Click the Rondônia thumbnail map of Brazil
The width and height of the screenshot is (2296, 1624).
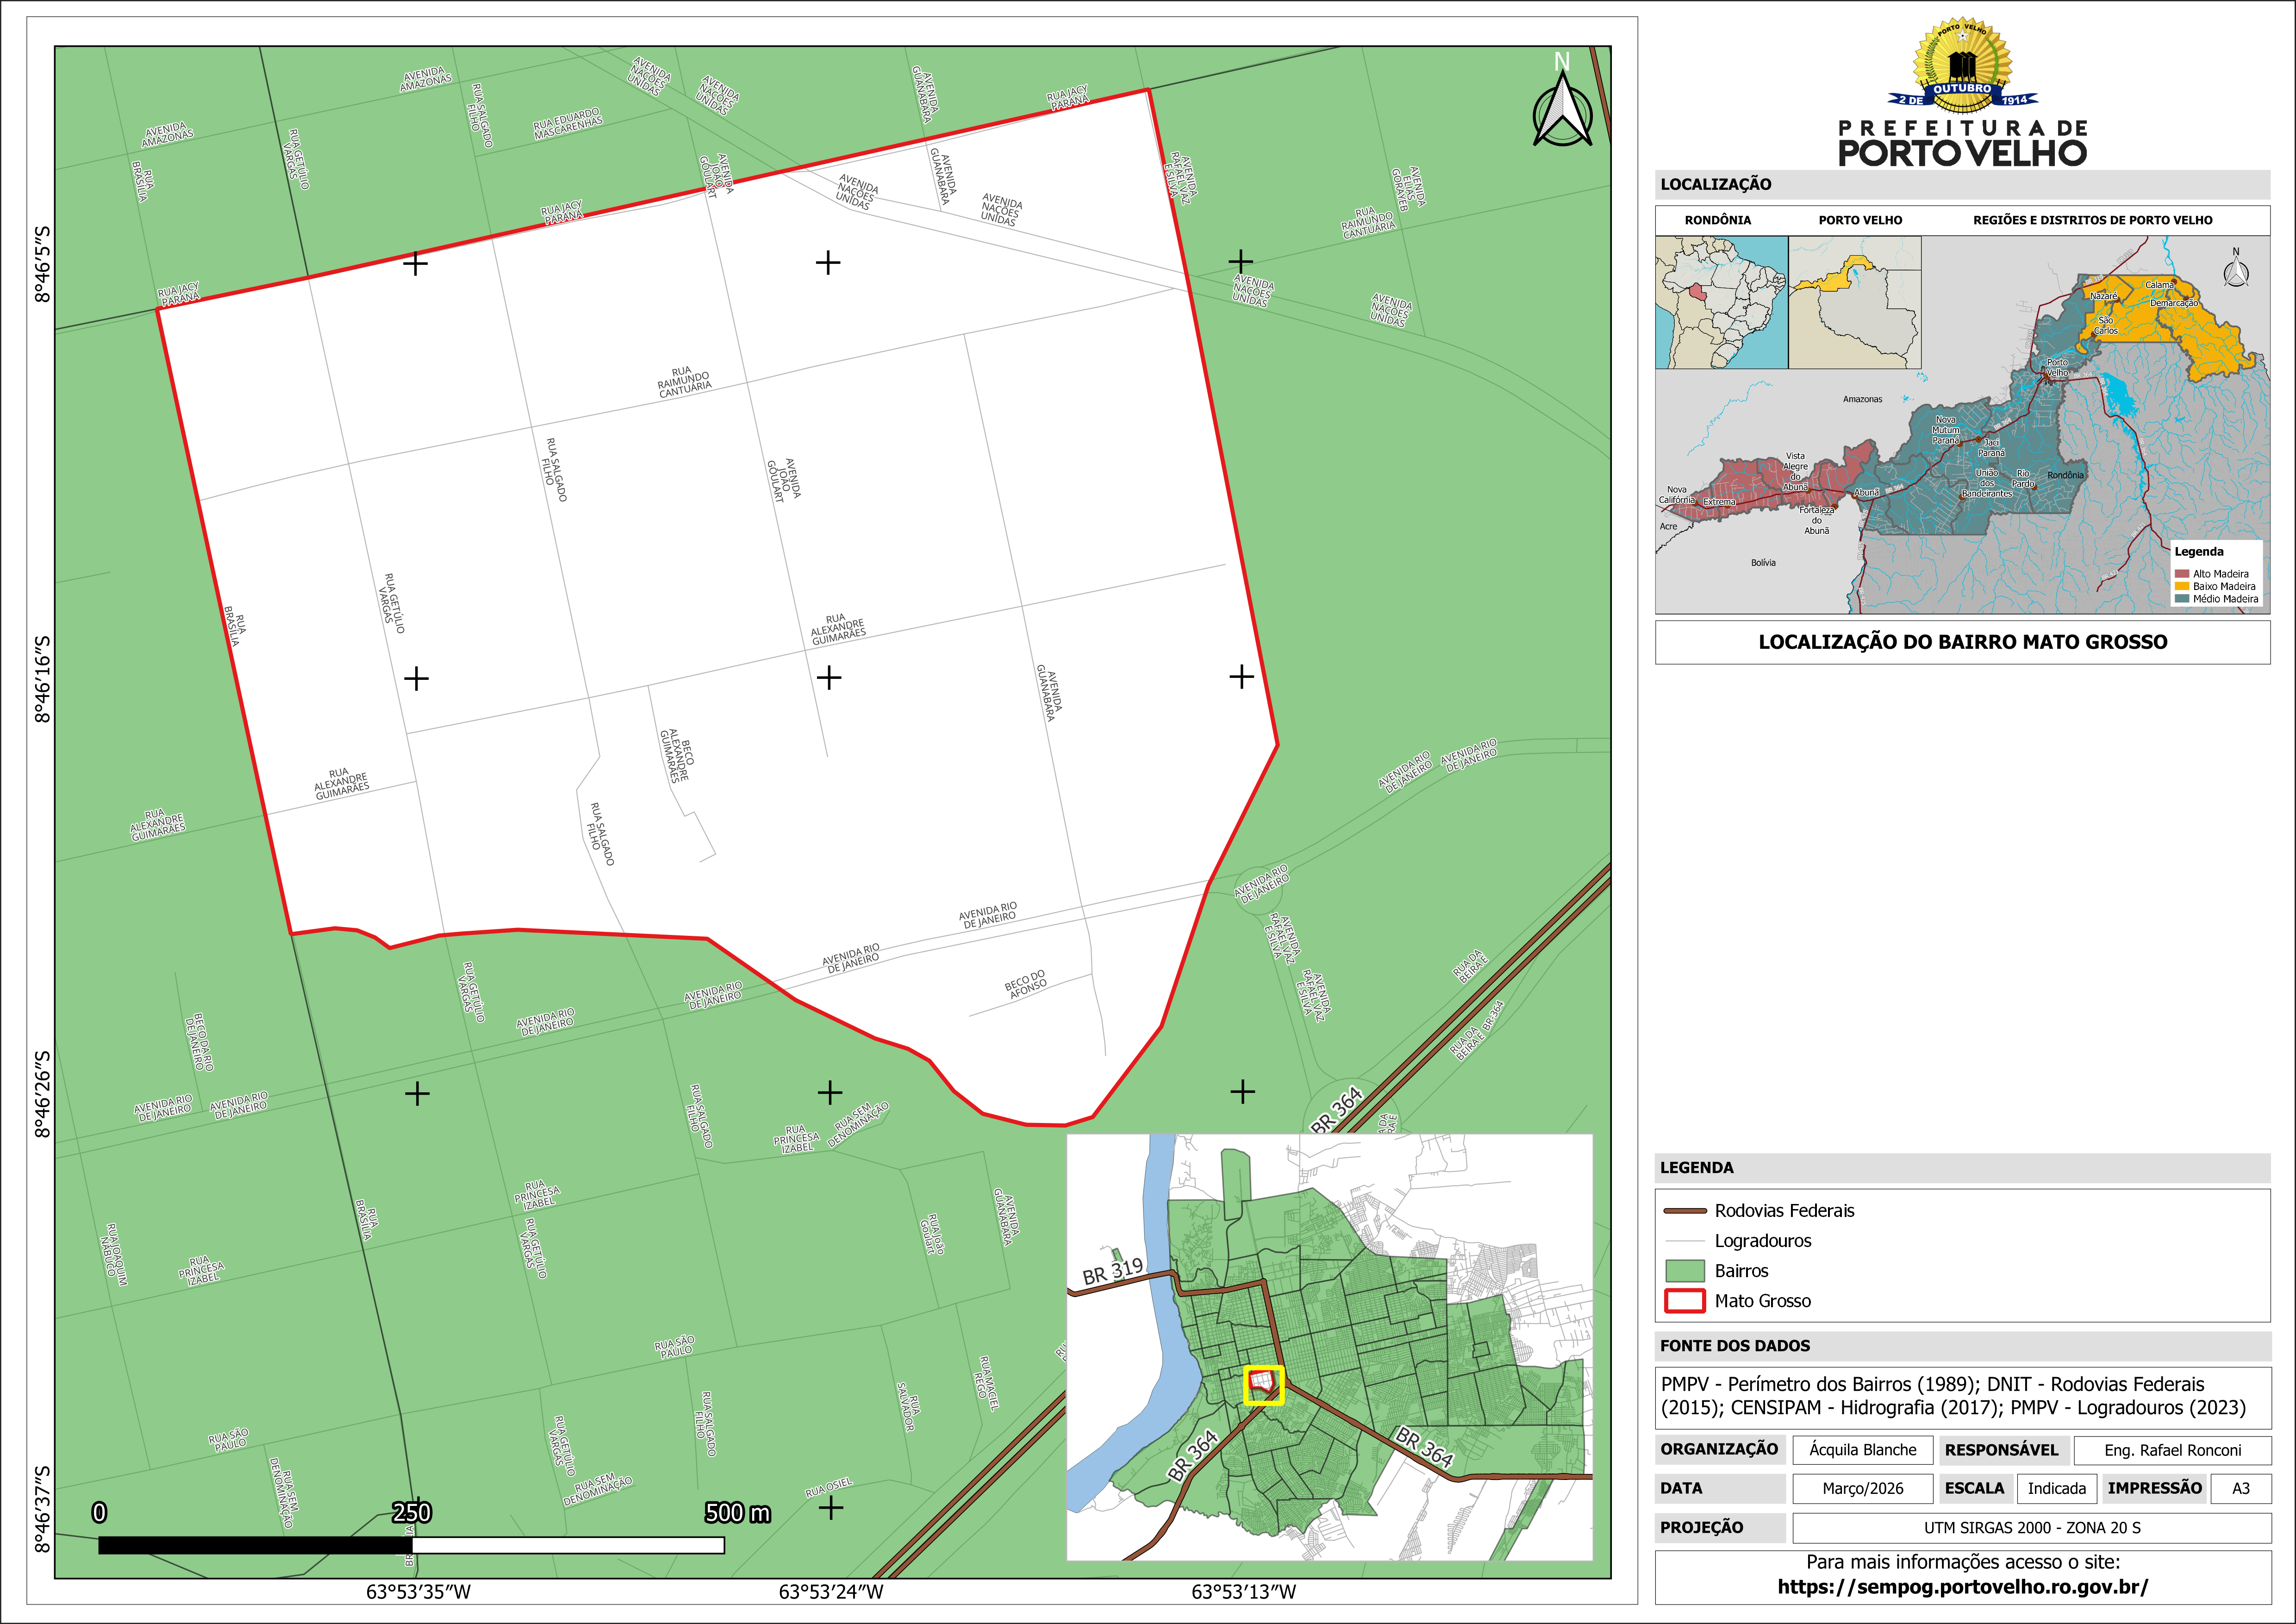click(x=1721, y=302)
